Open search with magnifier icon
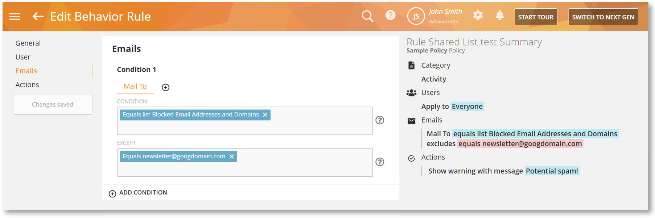The width and height of the screenshot is (655, 218). [367, 16]
